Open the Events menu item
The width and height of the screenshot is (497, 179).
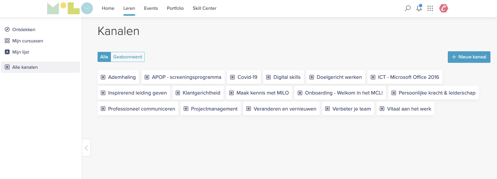151,8
